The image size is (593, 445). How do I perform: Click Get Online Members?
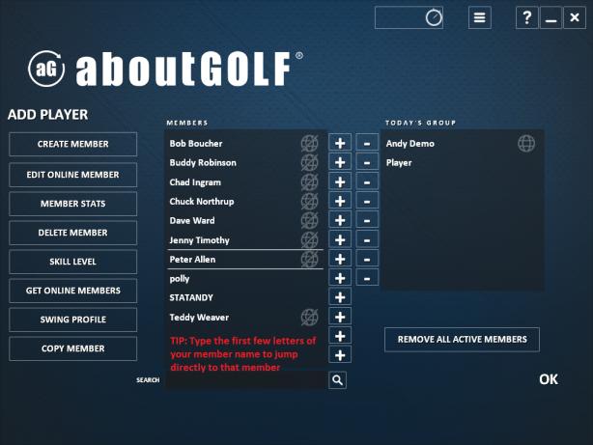tap(73, 291)
